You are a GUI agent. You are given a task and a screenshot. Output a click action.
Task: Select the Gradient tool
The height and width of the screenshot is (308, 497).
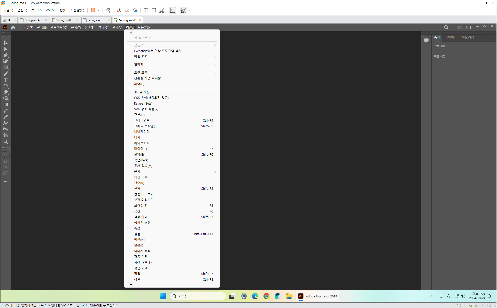[6, 105]
